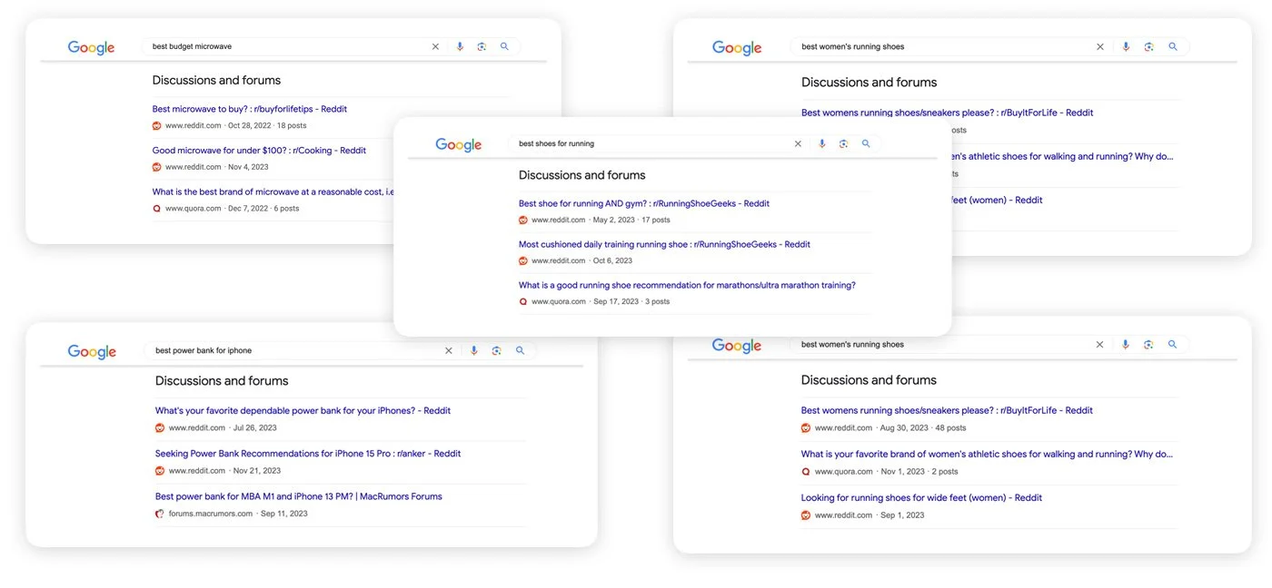1272x588 pixels.
Task: Clear the 'best budget microwave' search query
Action: 435,46
